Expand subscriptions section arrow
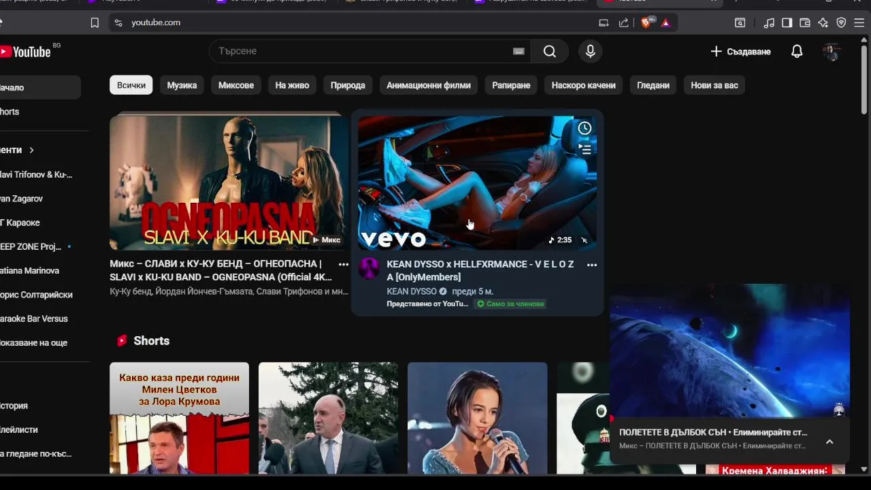This screenshot has width=871, height=490. click(31, 150)
